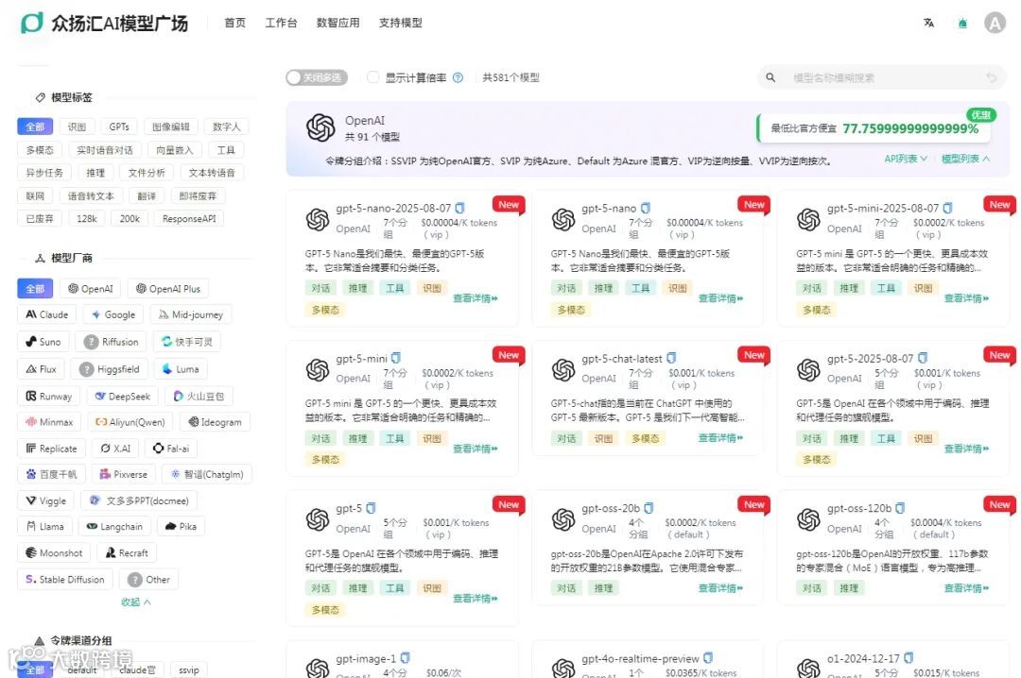Click the model tags section icon

coord(40,97)
